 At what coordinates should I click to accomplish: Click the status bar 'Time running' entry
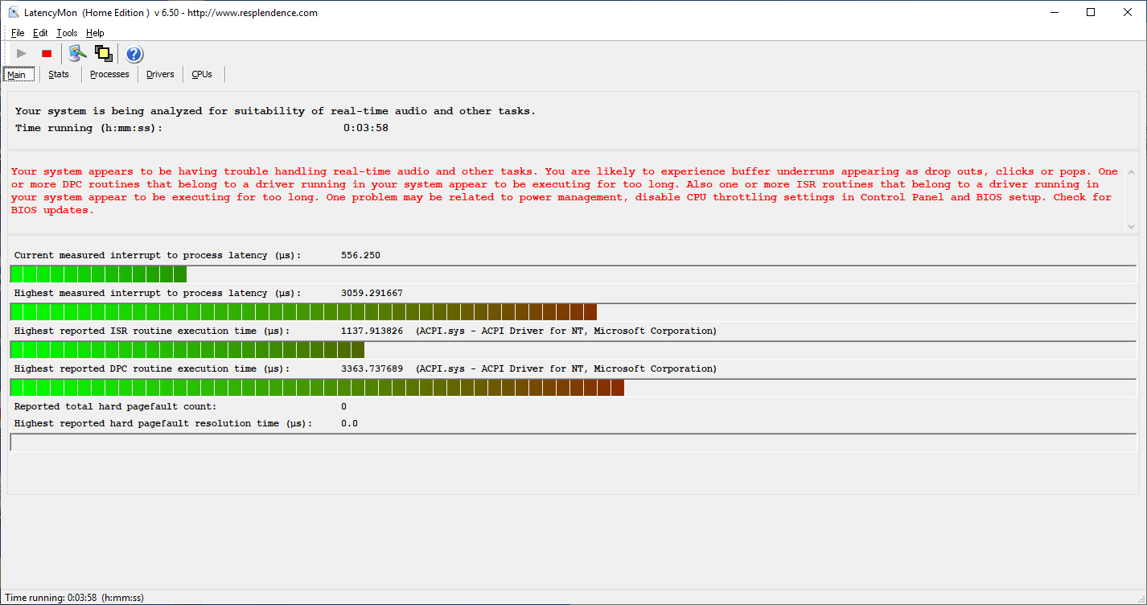pos(75,598)
